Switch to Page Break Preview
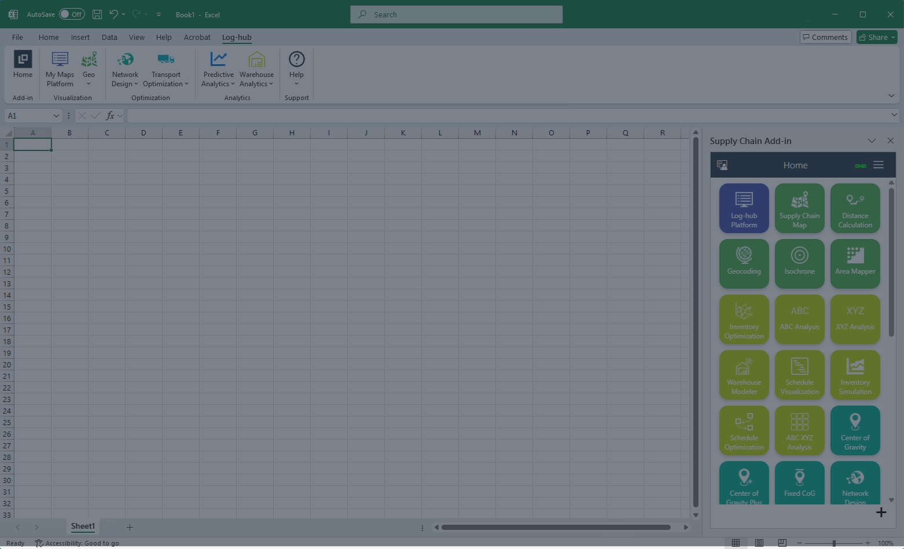 coord(782,543)
